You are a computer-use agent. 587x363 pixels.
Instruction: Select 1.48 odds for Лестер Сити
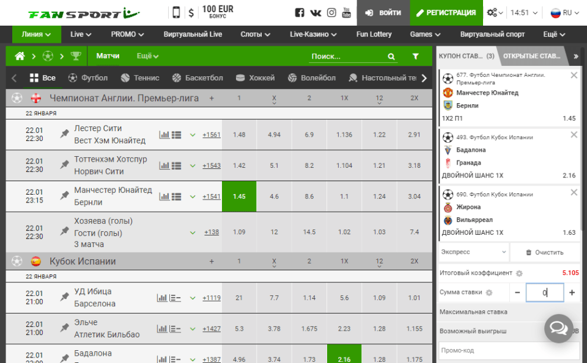(239, 134)
